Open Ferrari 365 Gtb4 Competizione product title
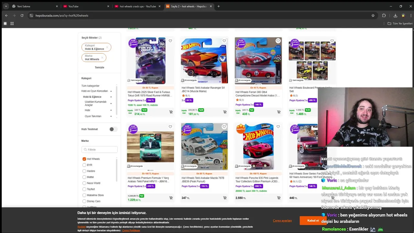Viewport: 414px width, 233px height. 258,94
